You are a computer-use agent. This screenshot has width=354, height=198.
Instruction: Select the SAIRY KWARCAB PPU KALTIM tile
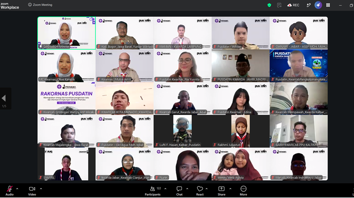(299, 131)
